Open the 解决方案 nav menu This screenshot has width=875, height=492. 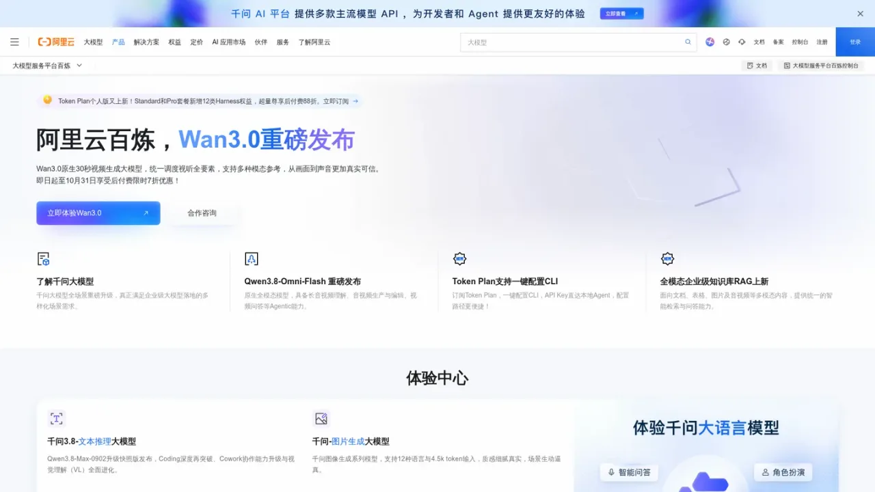pyautogui.click(x=146, y=42)
